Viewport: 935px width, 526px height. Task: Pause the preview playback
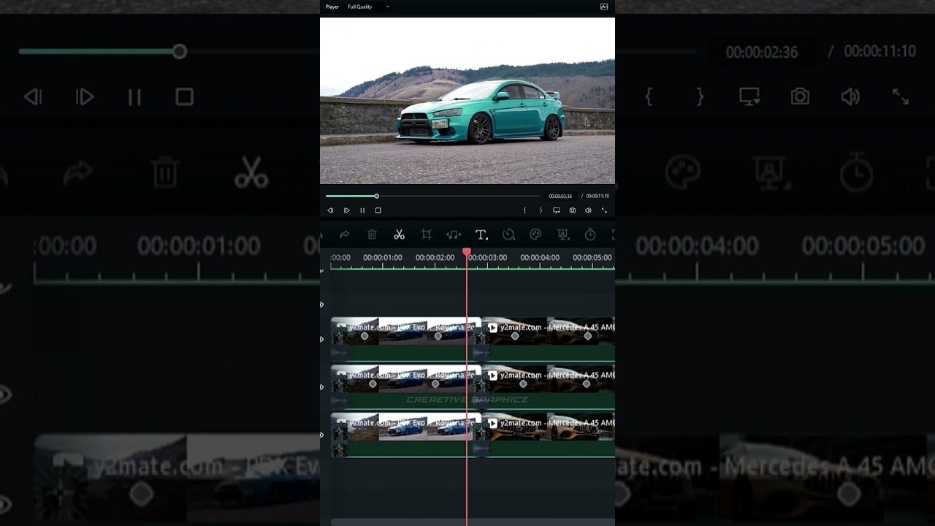pos(362,210)
